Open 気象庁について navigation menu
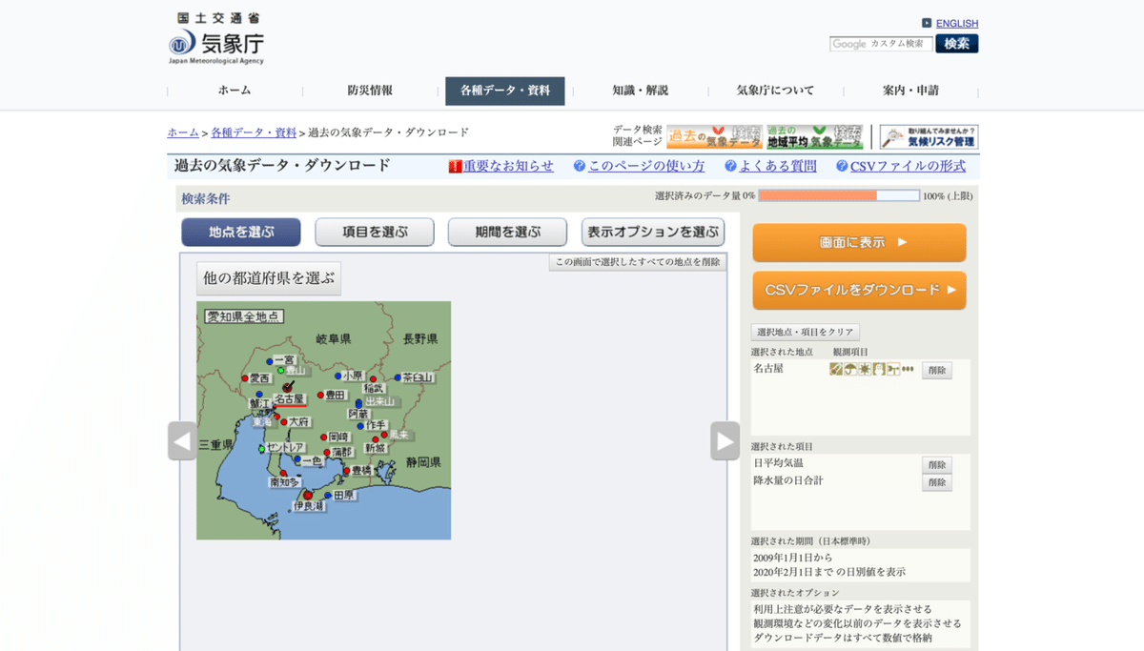 click(x=776, y=91)
